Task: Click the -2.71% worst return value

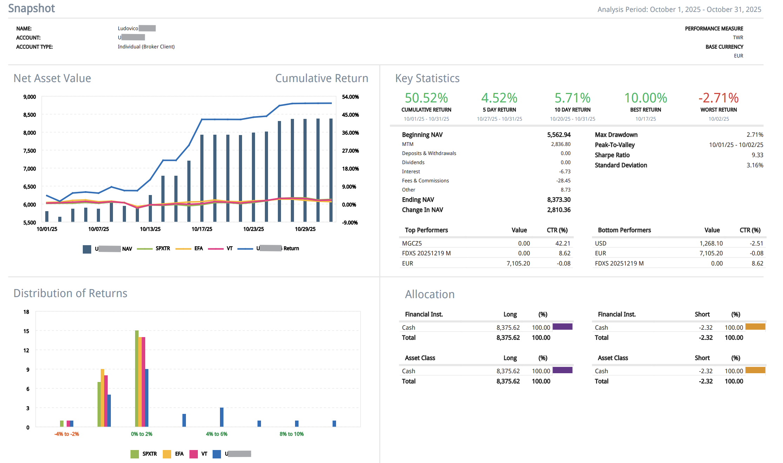Action: click(718, 98)
